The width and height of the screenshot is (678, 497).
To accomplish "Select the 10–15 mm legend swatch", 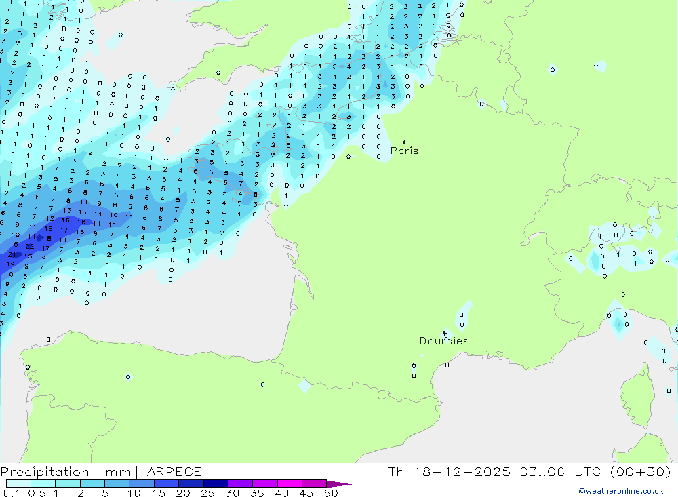I will point(142,483).
